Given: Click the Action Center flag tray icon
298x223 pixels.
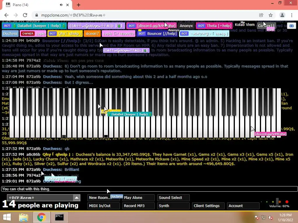Looking at the screenshot, I should tap(257, 217).
